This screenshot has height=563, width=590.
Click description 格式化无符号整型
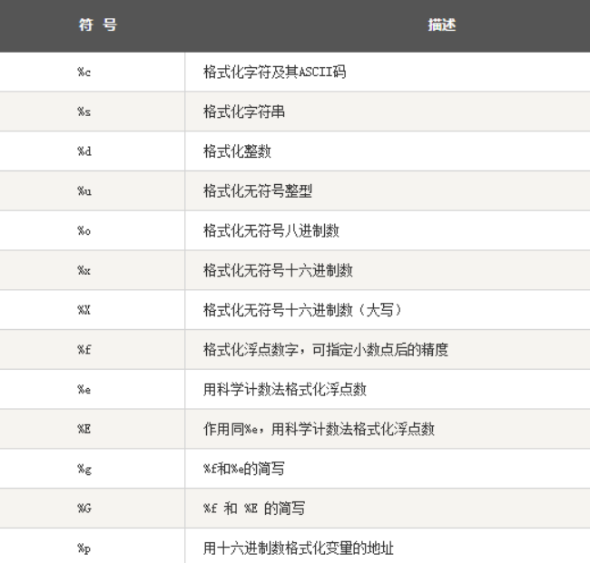tap(258, 191)
